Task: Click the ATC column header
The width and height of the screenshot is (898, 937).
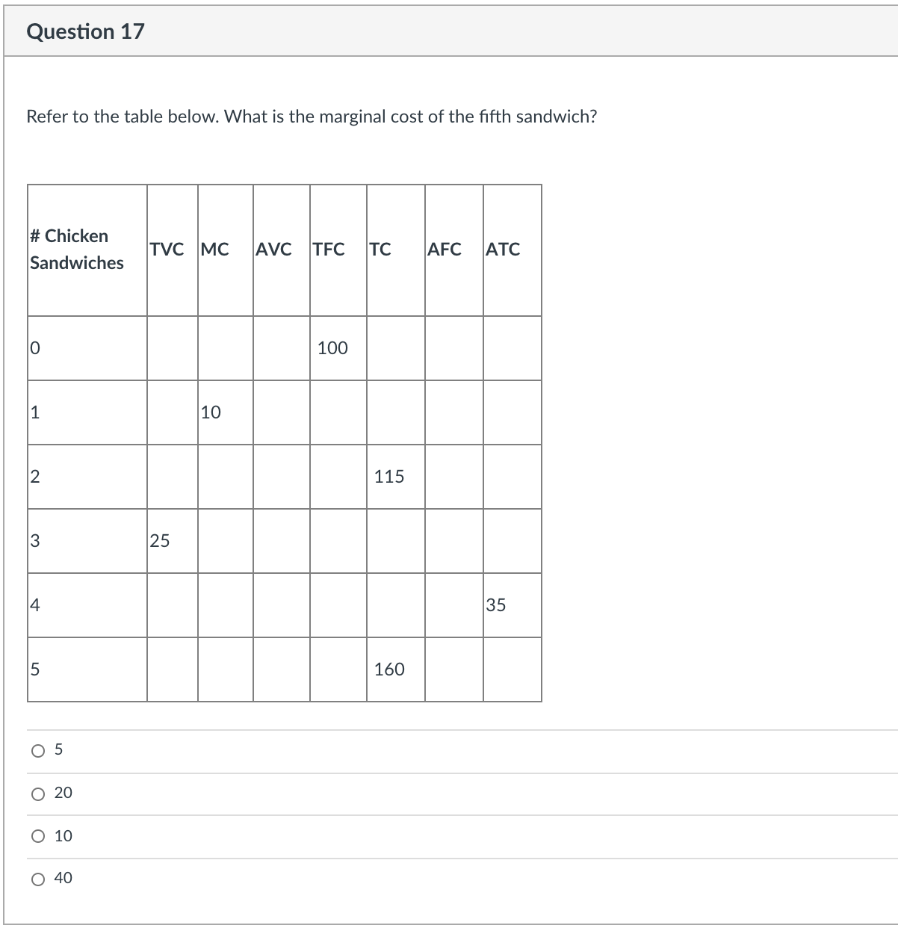Action: pos(503,250)
